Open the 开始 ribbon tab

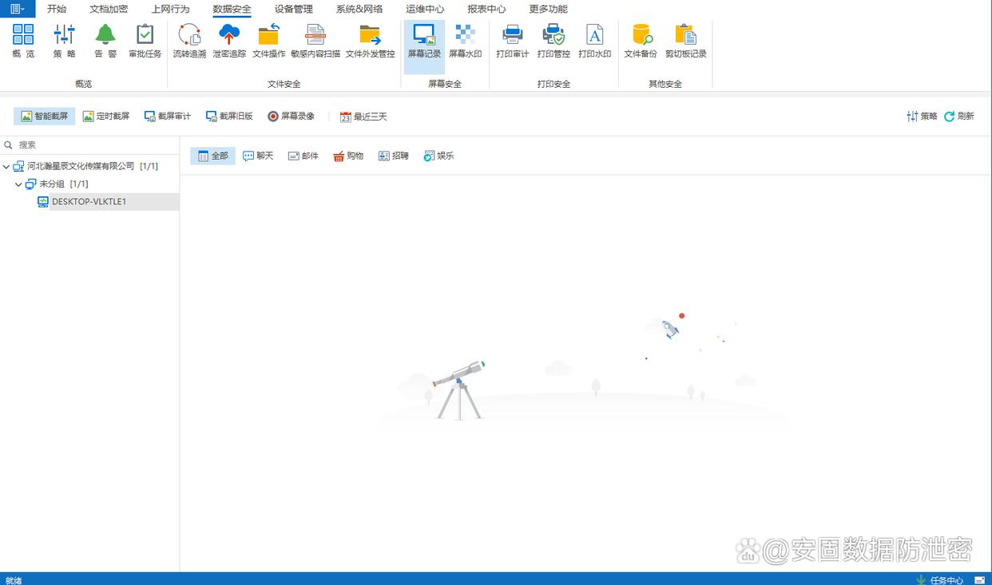pos(57,9)
